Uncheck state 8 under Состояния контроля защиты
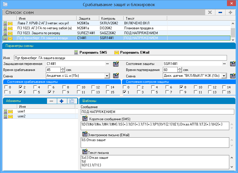Screen dimensions: 238x173 pyautogui.click(x=181, y=87)
